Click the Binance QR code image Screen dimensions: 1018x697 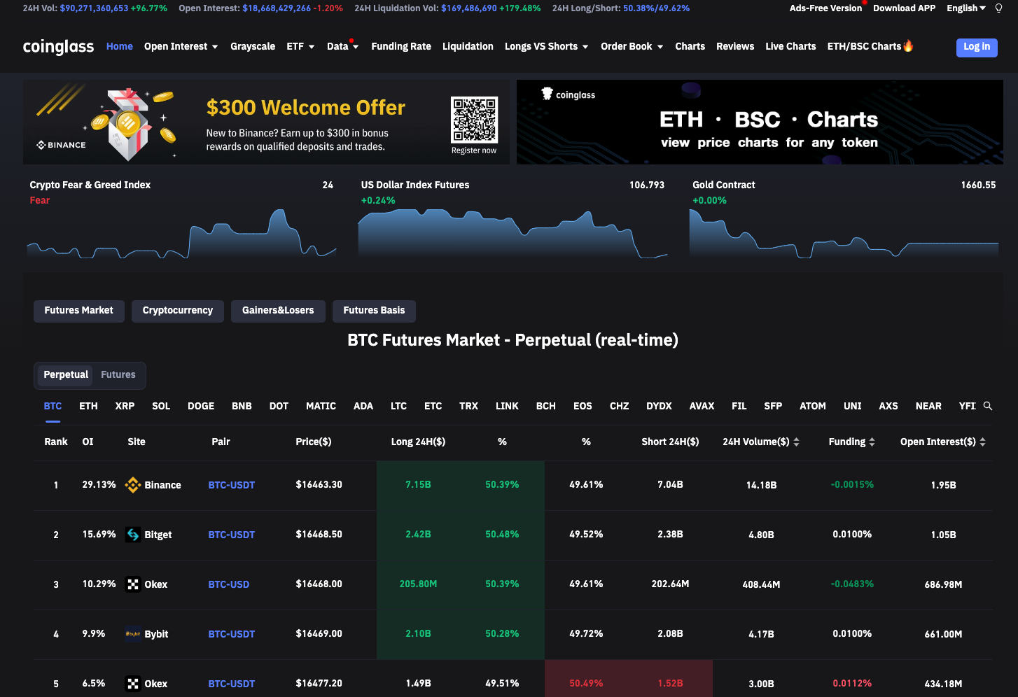tap(474, 120)
